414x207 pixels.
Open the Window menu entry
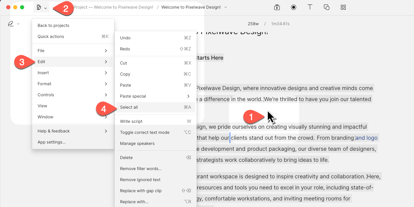73,117
